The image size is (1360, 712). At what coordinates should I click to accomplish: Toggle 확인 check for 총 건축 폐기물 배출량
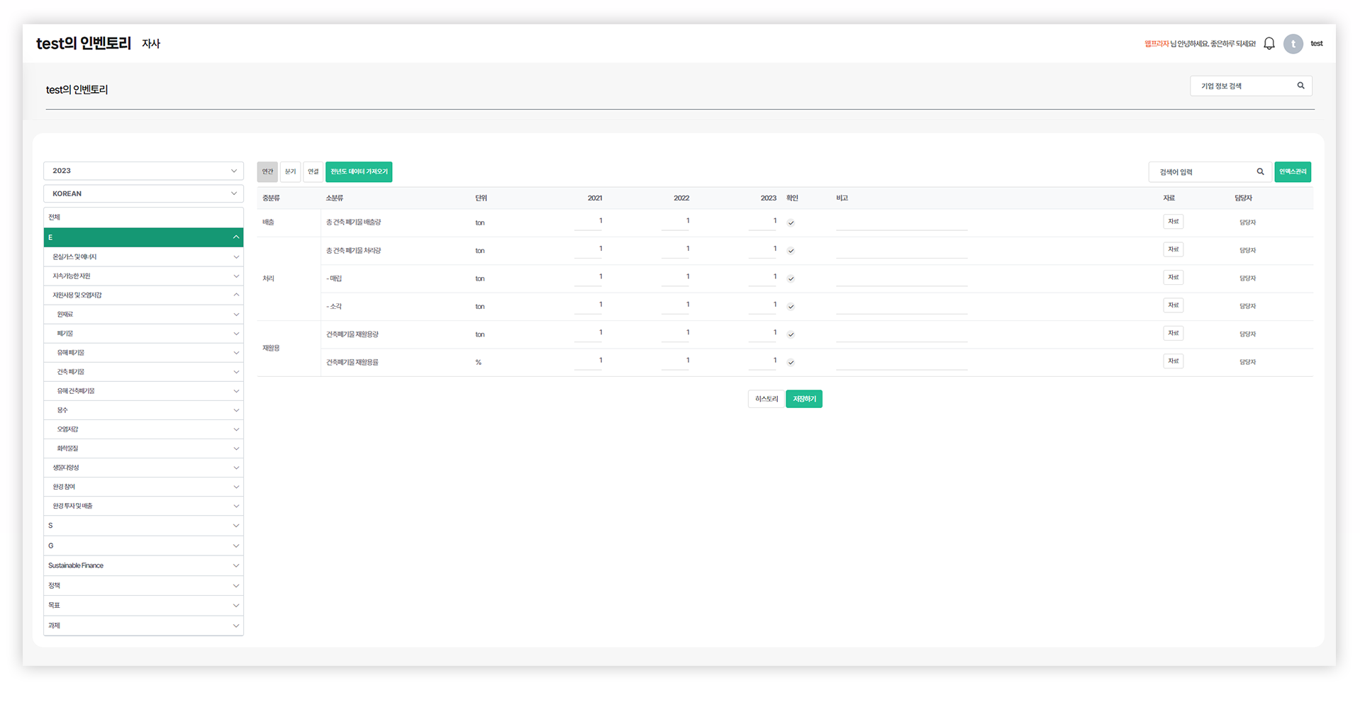791,222
